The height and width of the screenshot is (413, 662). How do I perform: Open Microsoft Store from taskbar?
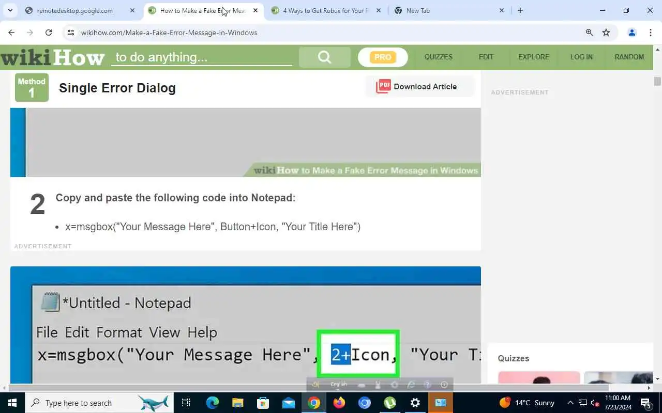(x=263, y=403)
